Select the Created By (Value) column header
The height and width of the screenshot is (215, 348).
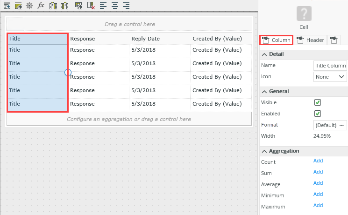(x=221, y=39)
